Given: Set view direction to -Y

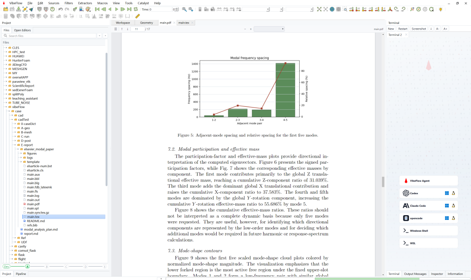Looking at the screenshot, I should point(371,9).
